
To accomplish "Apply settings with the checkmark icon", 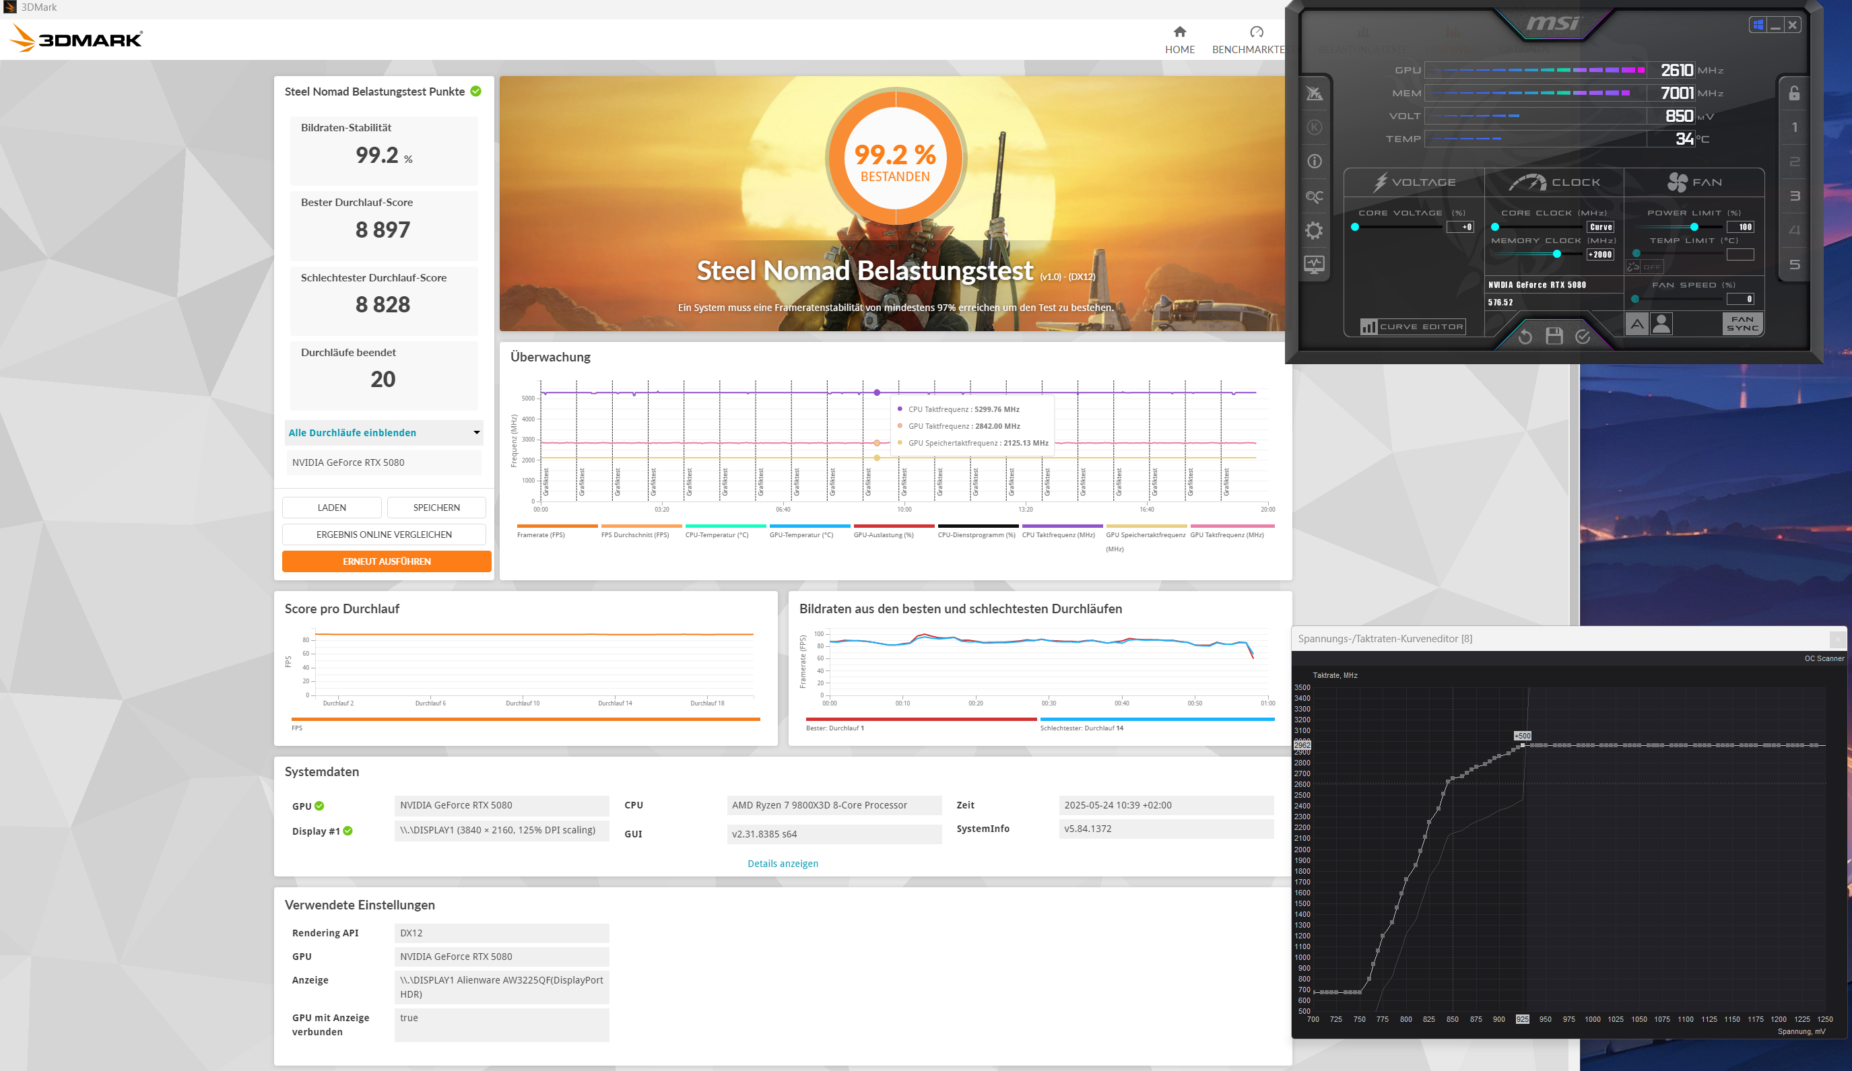I will 1583,336.
